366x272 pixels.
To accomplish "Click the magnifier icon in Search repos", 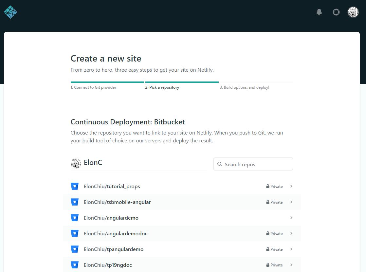I will click(220, 164).
